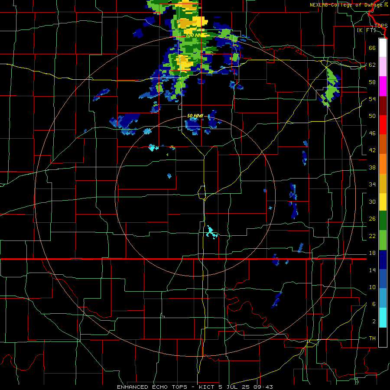Select the navy blue legend swatch
The width and height of the screenshot is (390, 390).
pos(383,260)
